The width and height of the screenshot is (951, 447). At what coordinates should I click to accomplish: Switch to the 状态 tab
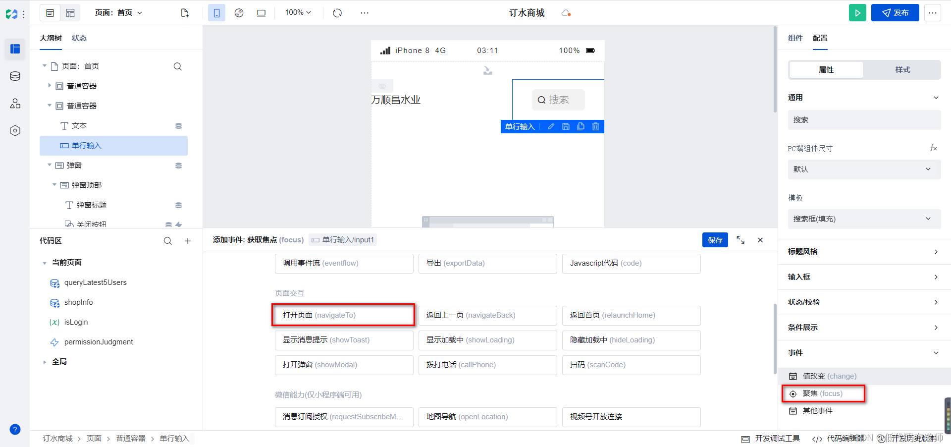click(x=79, y=38)
